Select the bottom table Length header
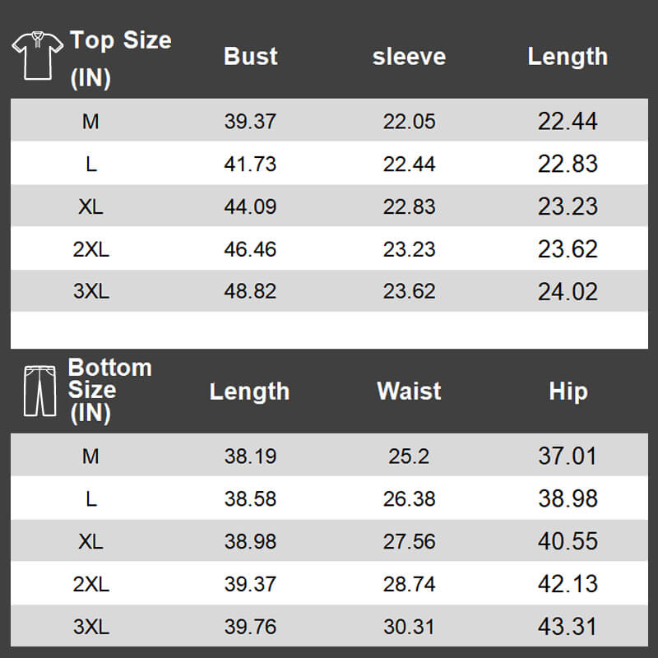 (249, 391)
